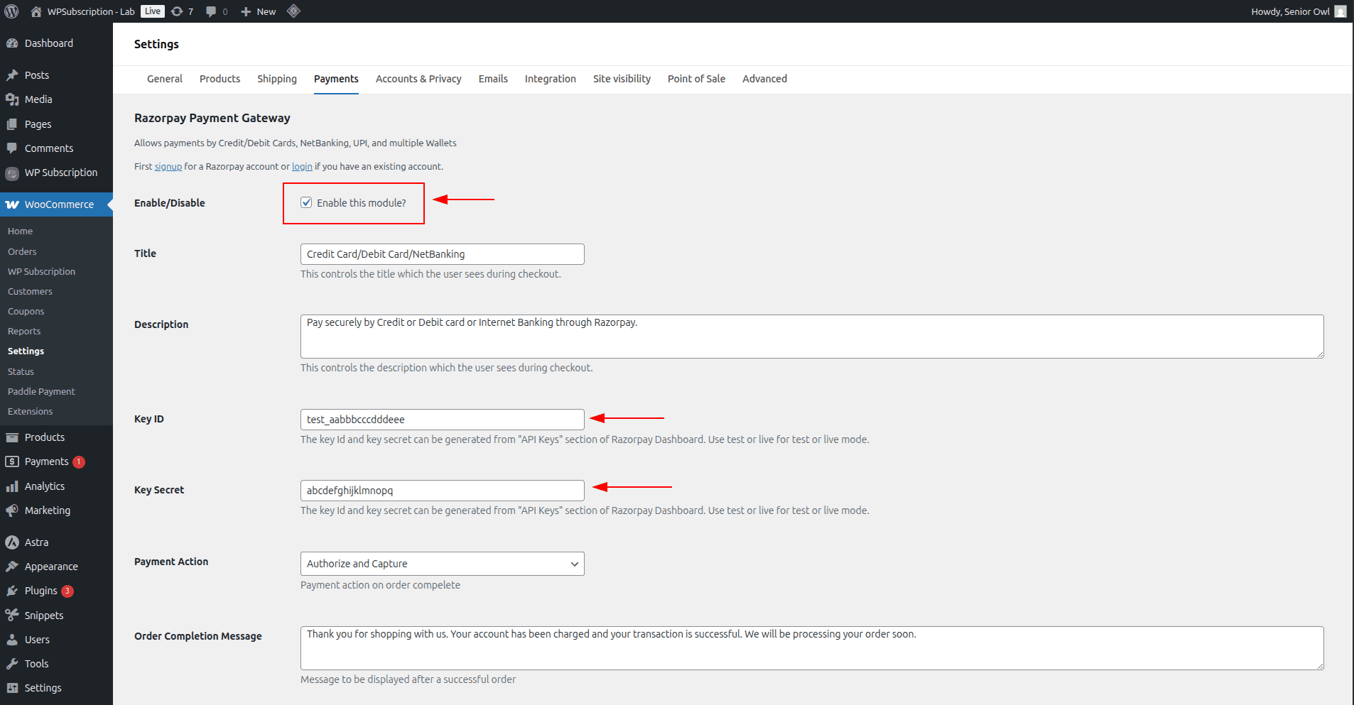Image resolution: width=1354 pixels, height=705 pixels.
Task: Switch to the Shipping settings tab
Action: 276,79
